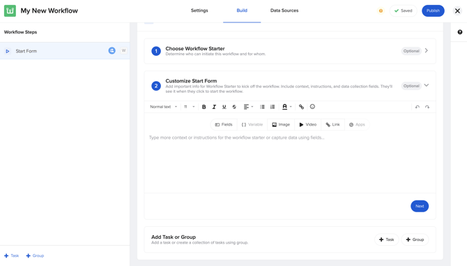Click the sidebar bottom + Task link
The height and width of the screenshot is (266, 467).
click(x=11, y=256)
